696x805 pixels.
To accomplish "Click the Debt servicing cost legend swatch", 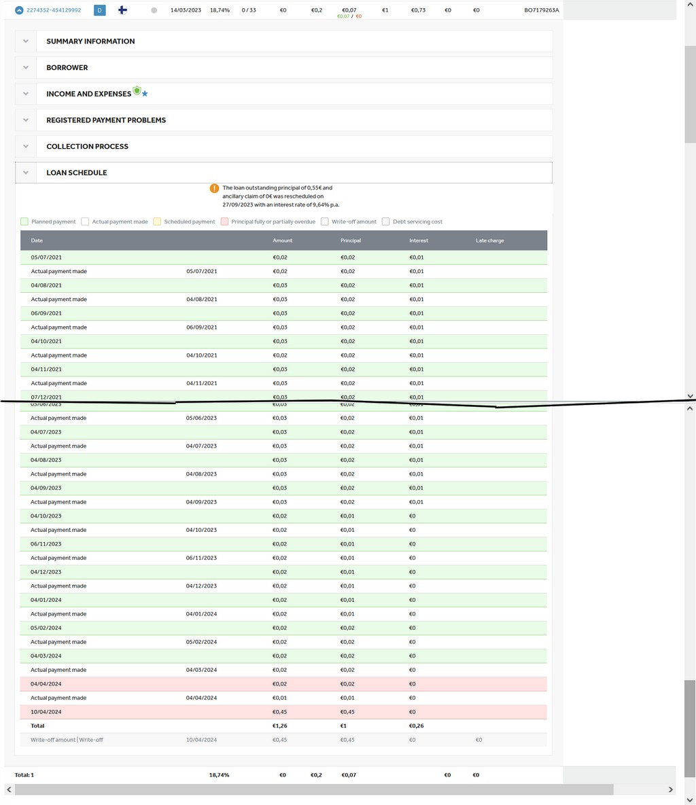I will click(x=386, y=221).
